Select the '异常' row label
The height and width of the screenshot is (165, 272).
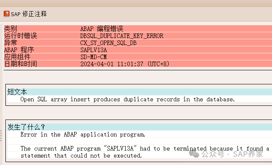point(11,43)
